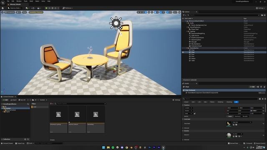The width and height of the screenshot is (267, 150).
Task: Start Play in Editor with the green play icon
Action: [x=46, y=8]
